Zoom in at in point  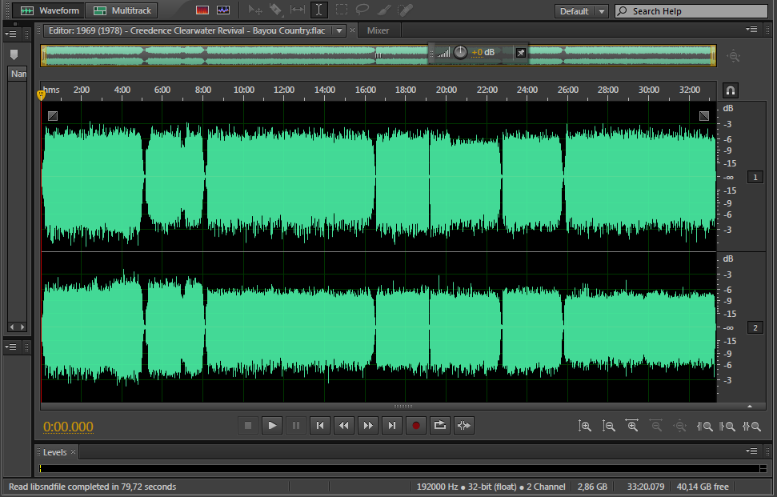[x=704, y=426]
